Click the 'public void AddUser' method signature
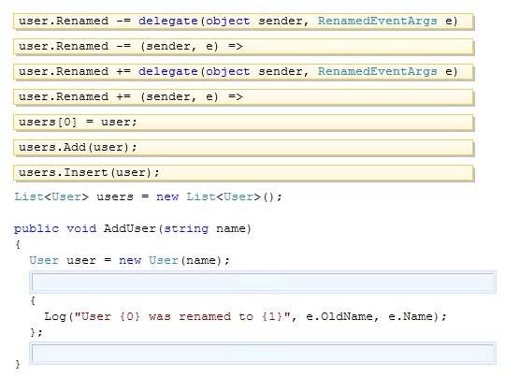Image resolution: width=505 pixels, height=378 pixels. 133,229
